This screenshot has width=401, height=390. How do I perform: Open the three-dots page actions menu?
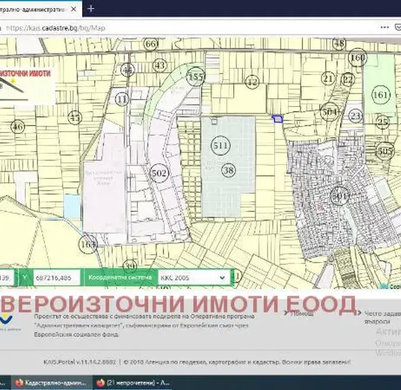coord(385,28)
